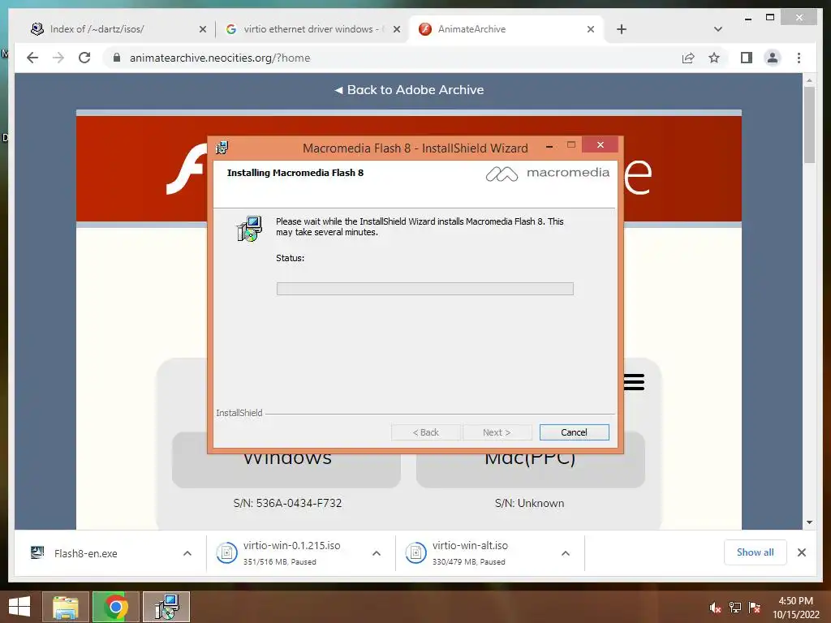Close the downloads bar
831x623 pixels.
pyautogui.click(x=802, y=552)
